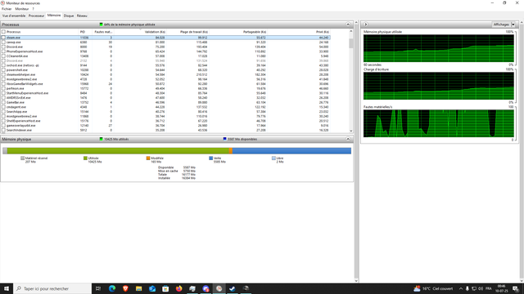This screenshot has width=524, height=294.
Task: Open Microsoft Store taskbar icon
Action: click(165, 288)
